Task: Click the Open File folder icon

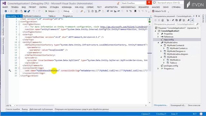Action: 22,11
